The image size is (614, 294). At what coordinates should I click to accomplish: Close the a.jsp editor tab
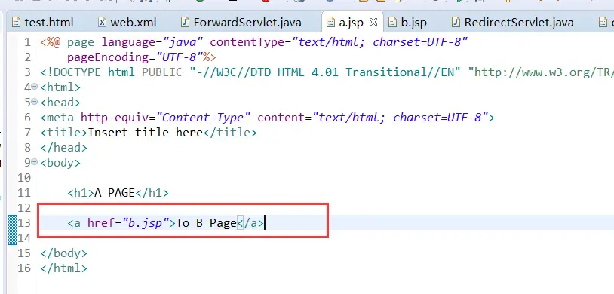coord(373,22)
